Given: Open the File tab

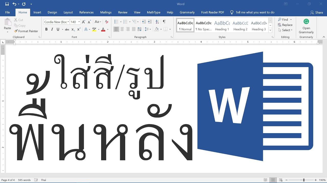Looking at the screenshot, I should [7, 12].
